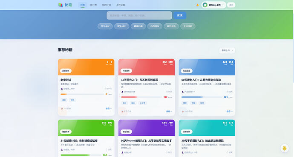Filter by the sixth category chip under search

click(187, 26)
